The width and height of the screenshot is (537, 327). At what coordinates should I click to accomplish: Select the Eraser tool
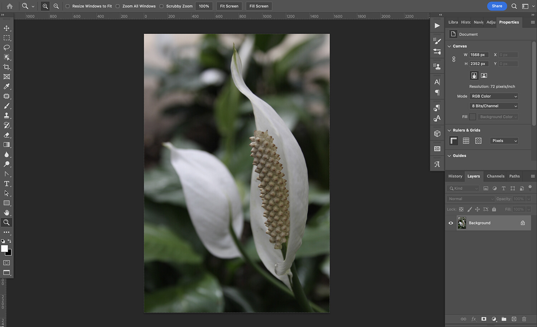(6, 135)
